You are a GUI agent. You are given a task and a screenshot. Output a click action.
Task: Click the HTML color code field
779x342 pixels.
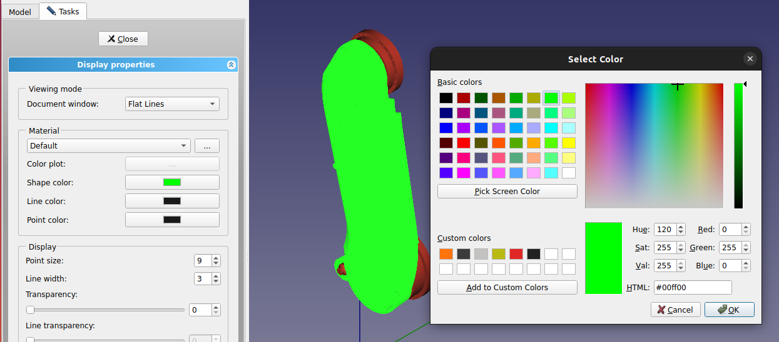tap(692, 288)
